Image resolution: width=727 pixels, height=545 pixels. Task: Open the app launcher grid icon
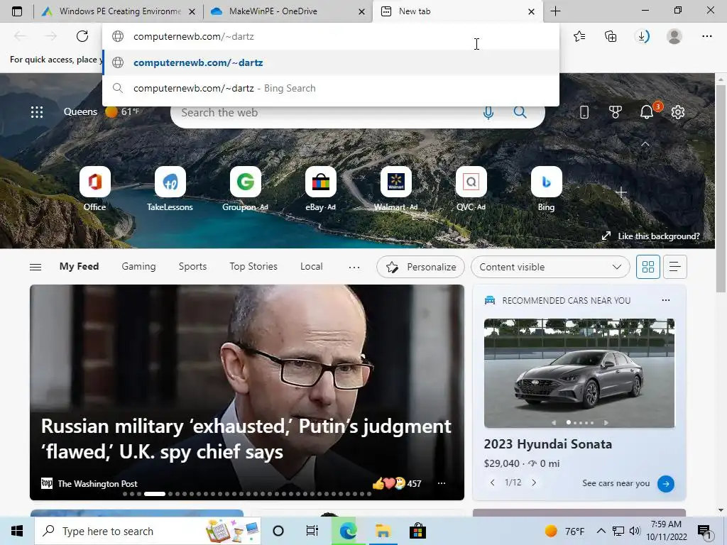pyautogui.click(x=37, y=111)
